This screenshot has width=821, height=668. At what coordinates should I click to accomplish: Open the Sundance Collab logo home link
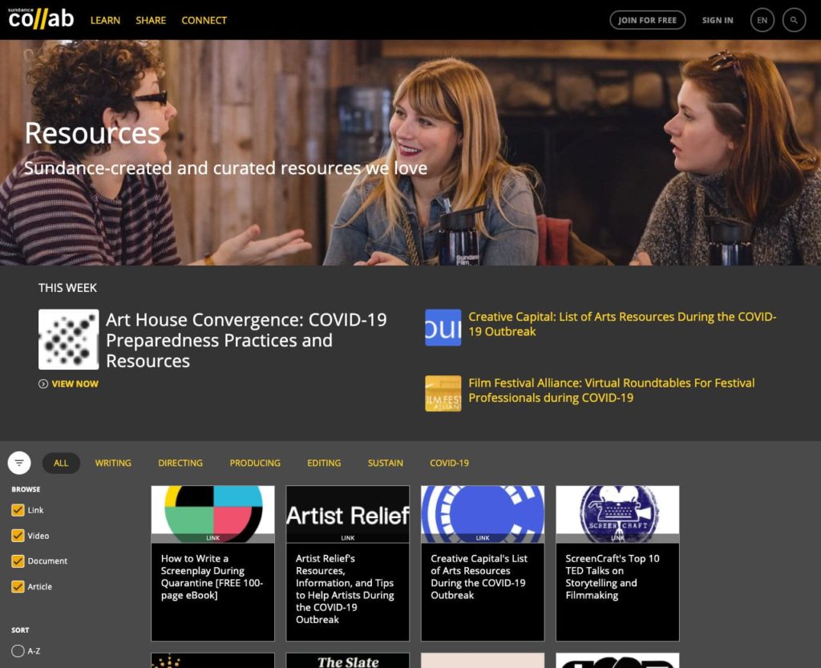(x=41, y=18)
